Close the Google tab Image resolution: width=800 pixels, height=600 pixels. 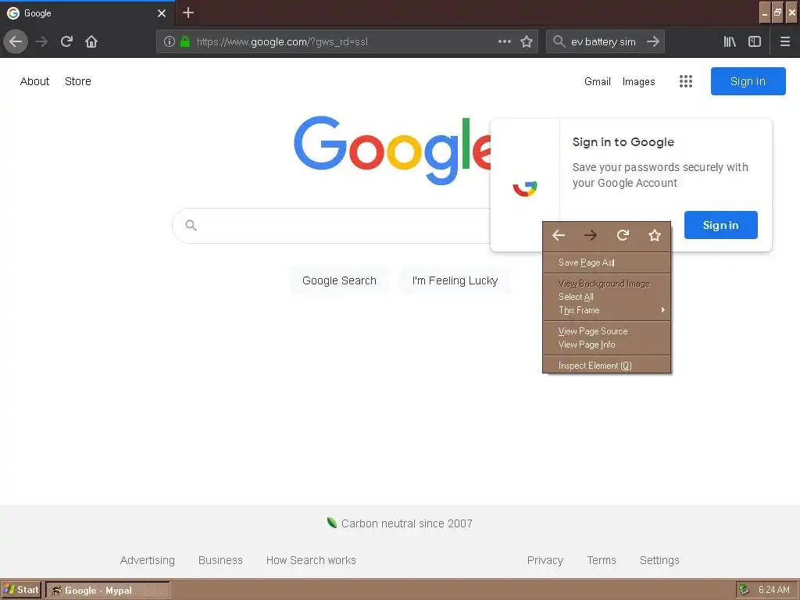pos(162,13)
